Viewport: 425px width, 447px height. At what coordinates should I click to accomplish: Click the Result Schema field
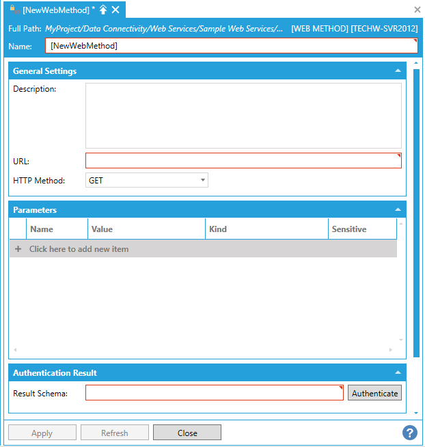(214, 393)
